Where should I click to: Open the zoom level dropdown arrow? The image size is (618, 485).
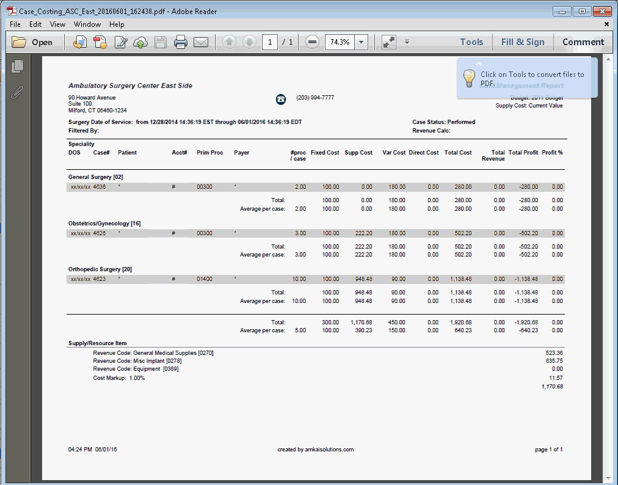coord(361,42)
